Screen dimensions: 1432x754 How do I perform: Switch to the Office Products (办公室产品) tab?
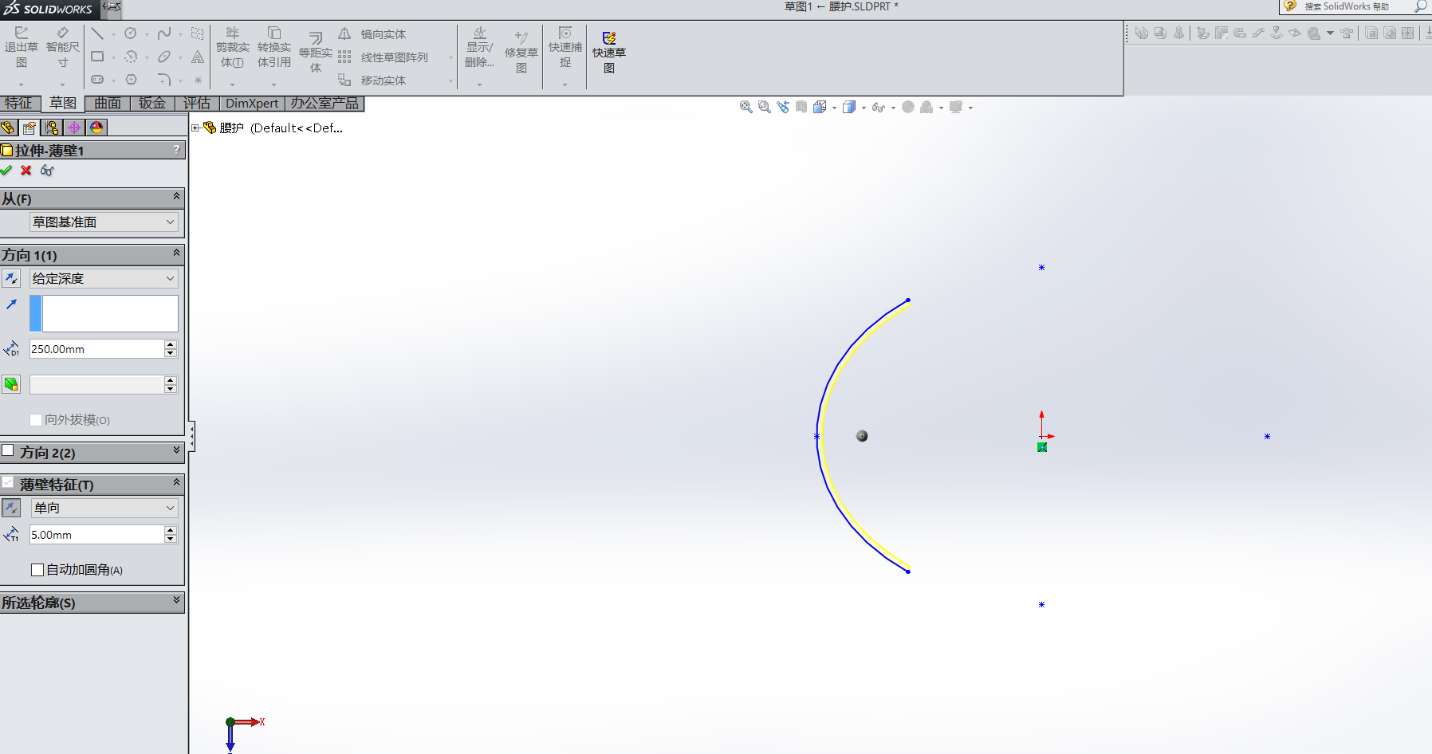tap(325, 104)
